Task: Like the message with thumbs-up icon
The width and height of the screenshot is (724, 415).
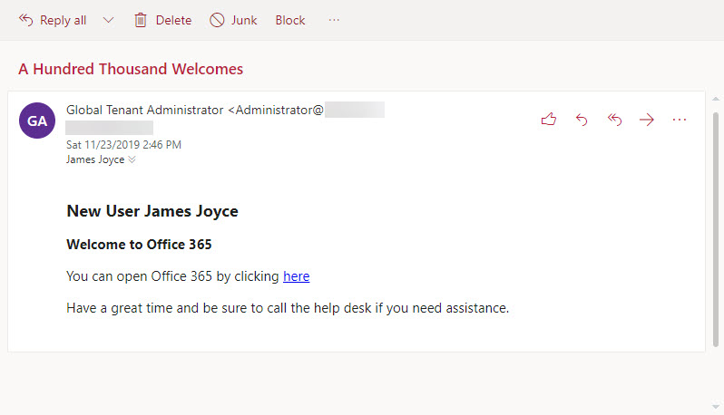Action: pos(549,120)
